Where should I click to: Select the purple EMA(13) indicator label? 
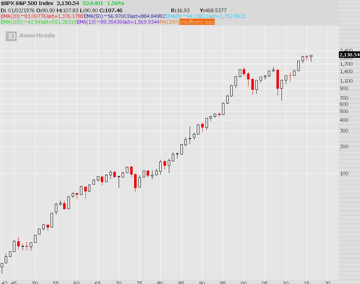pos(86,22)
